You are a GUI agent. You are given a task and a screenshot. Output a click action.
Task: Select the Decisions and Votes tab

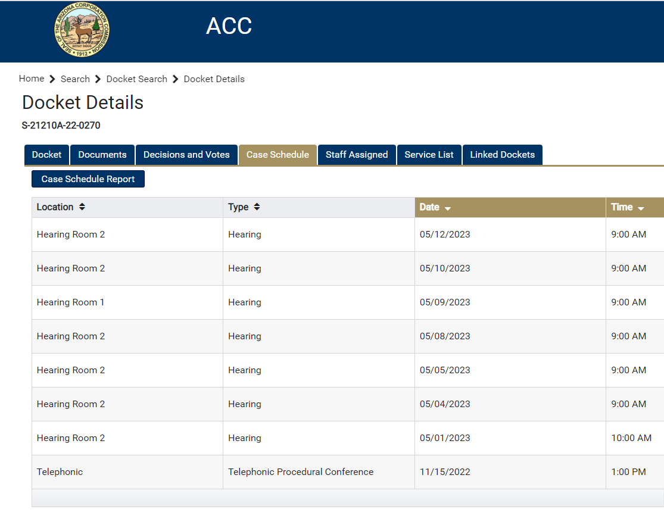pos(186,155)
